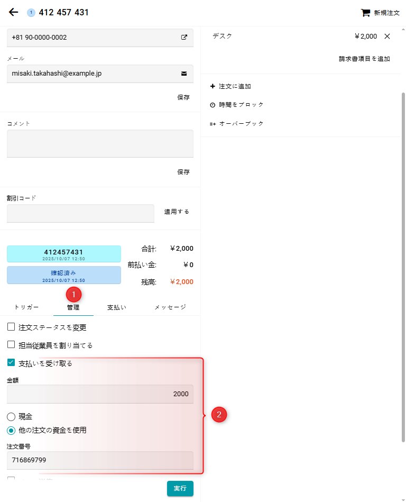Click the 412 457 431 page title
406x502 pixels.
63,13
